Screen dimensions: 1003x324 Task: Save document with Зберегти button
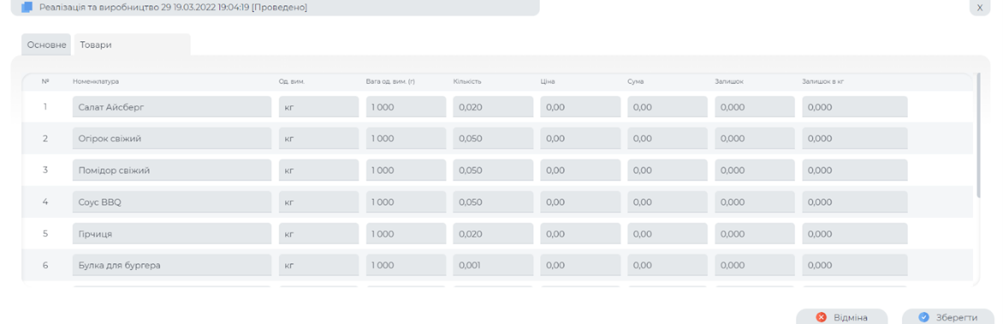[x=948, y=317]
